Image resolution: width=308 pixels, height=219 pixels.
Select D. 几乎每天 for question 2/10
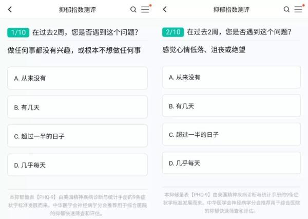tap(232, 163)
